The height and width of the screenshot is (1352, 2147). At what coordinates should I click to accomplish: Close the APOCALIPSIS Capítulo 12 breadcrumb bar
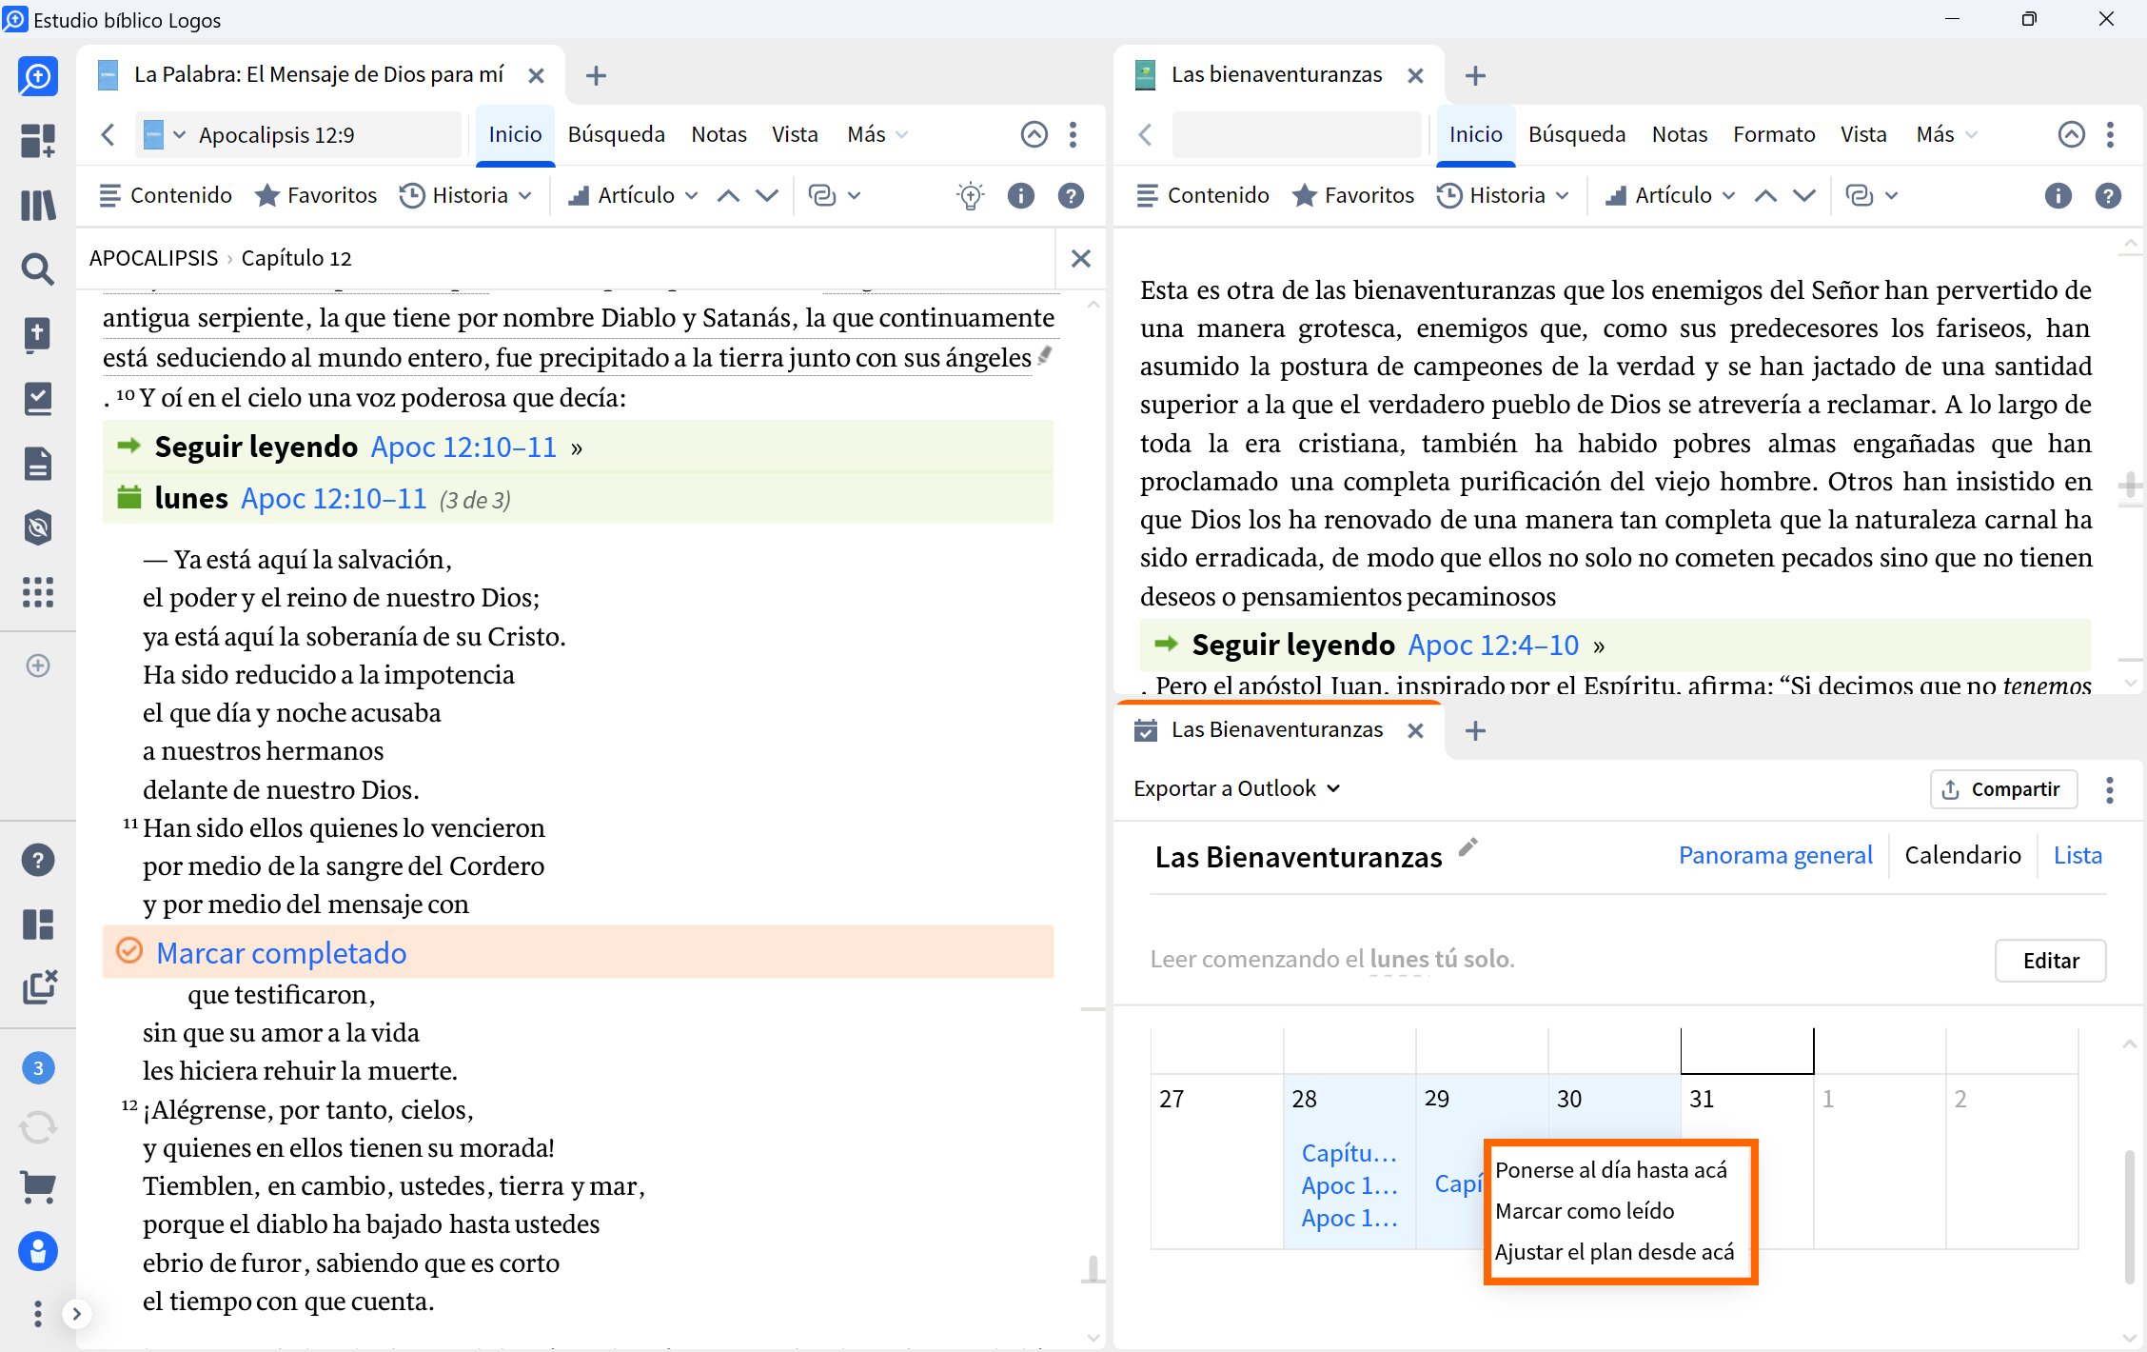(1080, 258)
